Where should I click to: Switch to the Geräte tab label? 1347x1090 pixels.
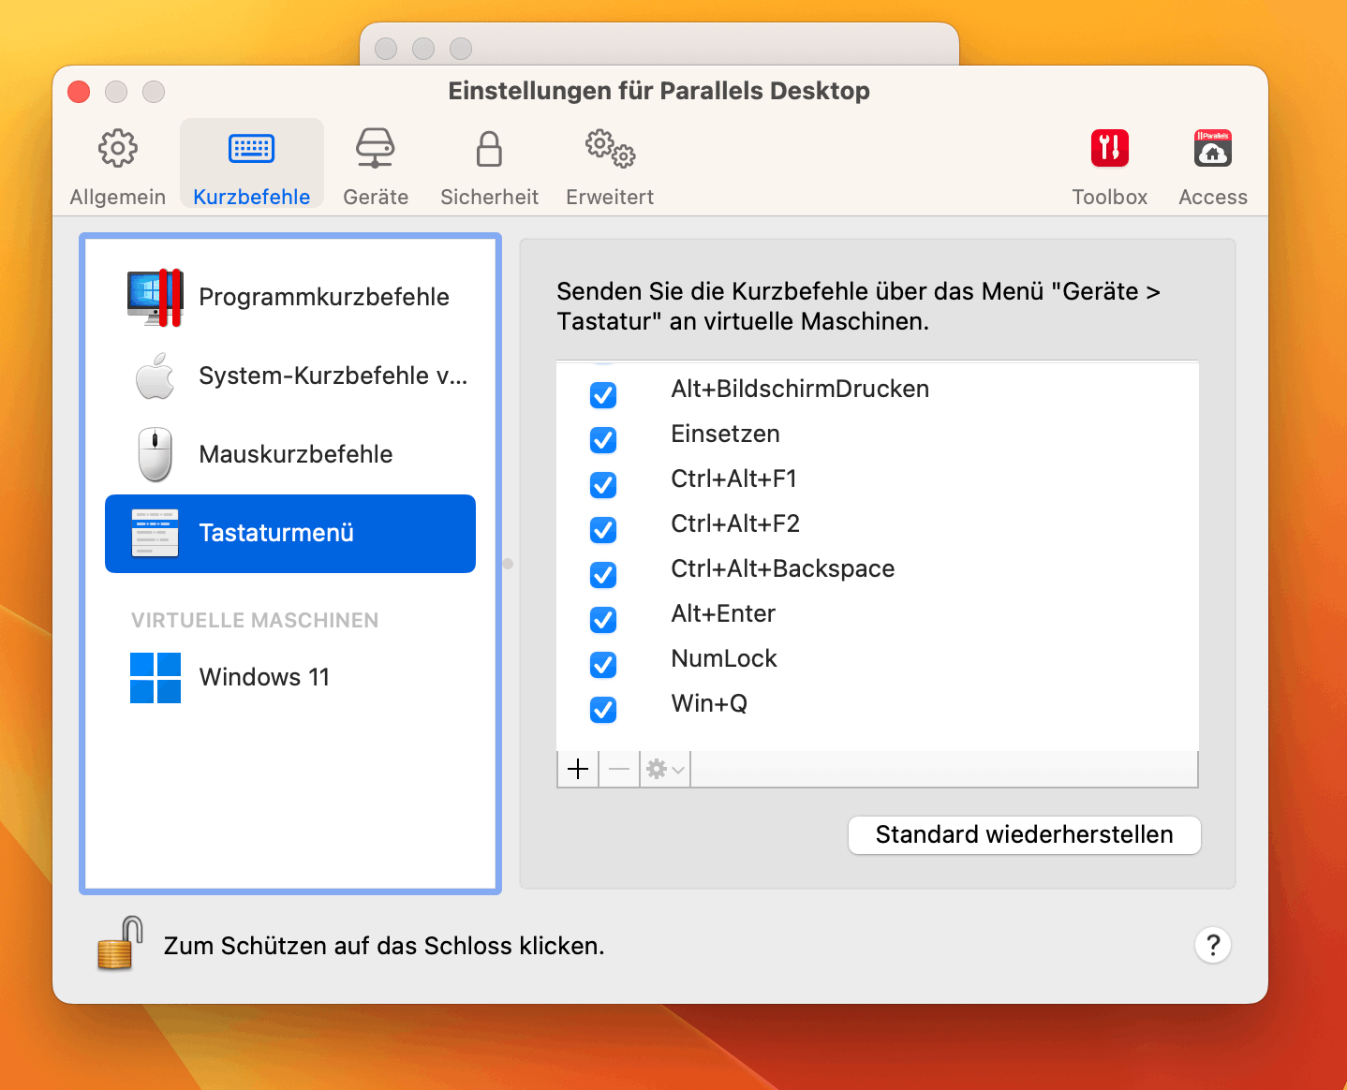click(376, 197)
